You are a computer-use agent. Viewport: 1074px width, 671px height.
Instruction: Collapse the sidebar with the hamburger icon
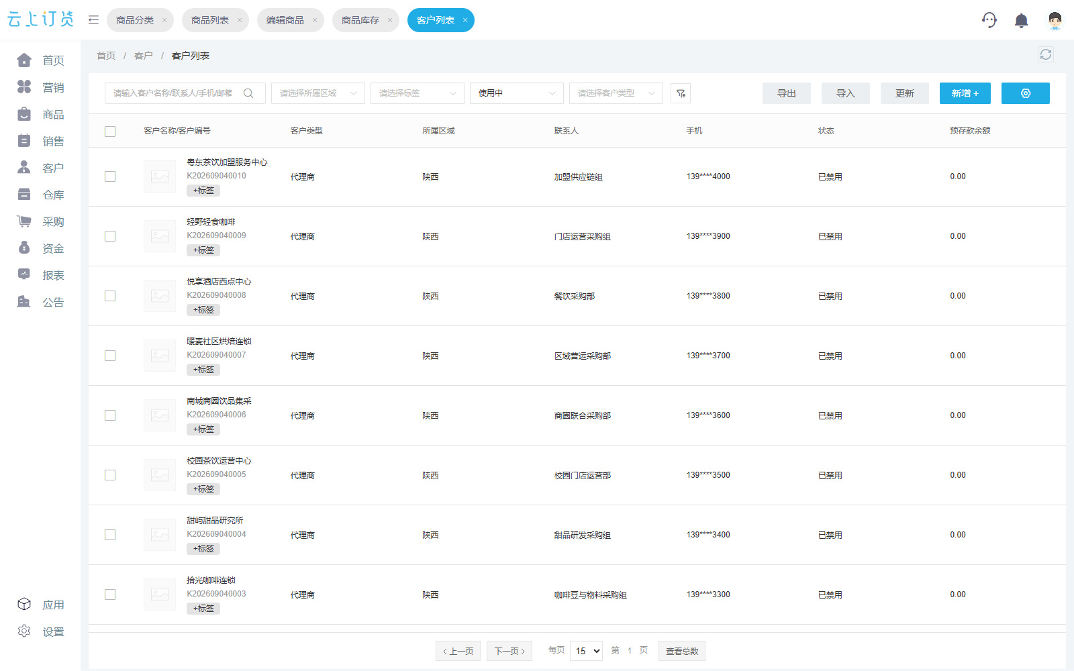tap(93, 20)
